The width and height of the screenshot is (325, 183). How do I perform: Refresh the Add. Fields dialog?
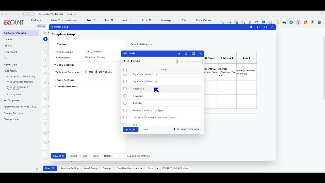tap(187, 54)
